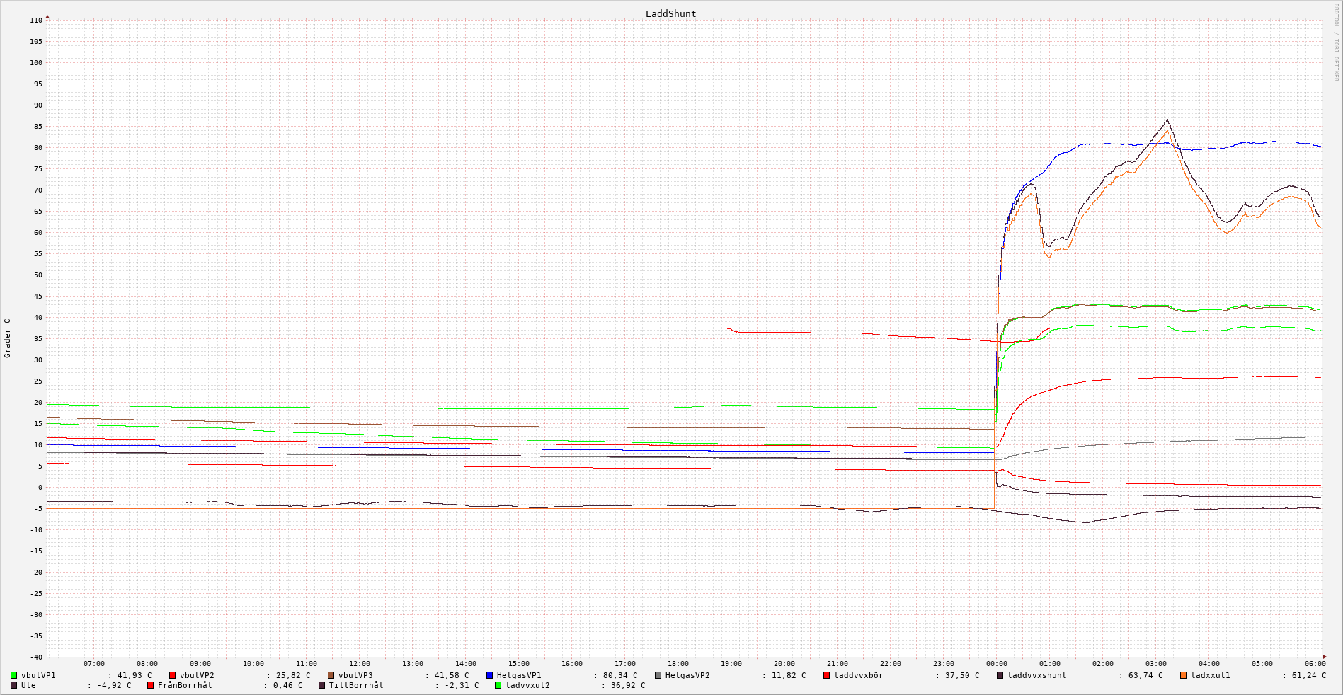Click the RRDTOOL / TOBI OETIKER watermark
Screen dimensions: 1343x695
[x=1336, y=42]
